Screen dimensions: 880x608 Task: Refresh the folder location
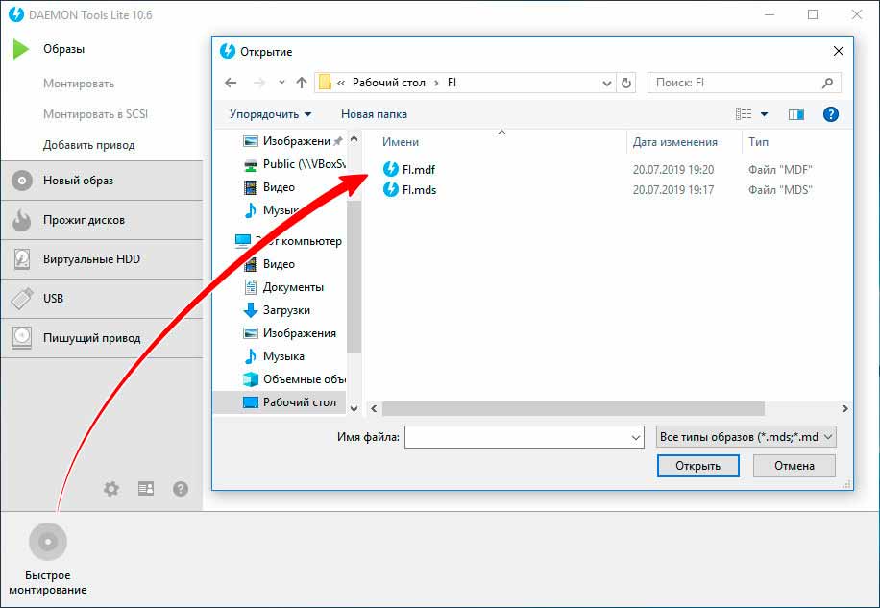coord(625,83)
